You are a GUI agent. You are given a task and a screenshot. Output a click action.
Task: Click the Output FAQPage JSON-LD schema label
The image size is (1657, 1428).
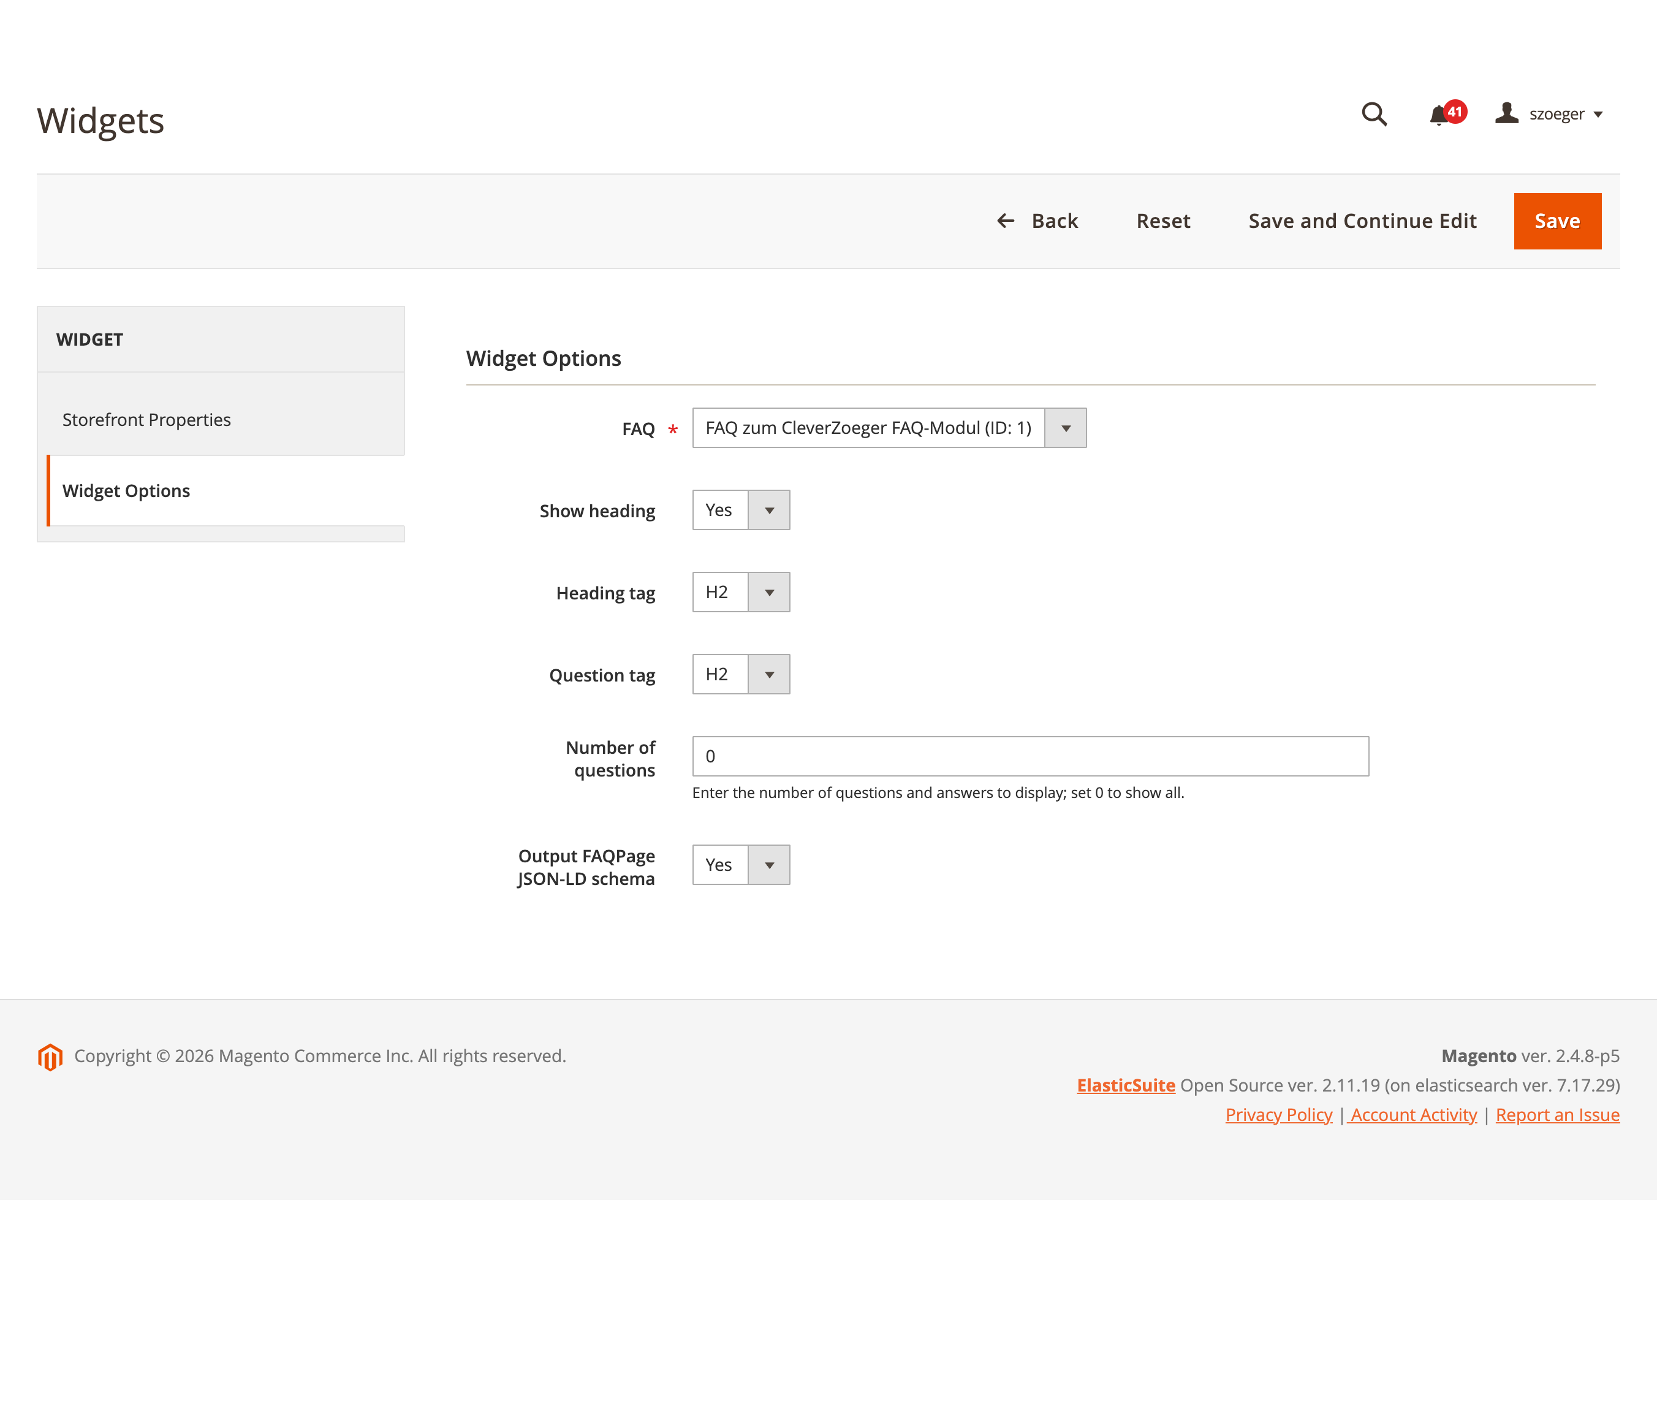(x=586, y=868)
